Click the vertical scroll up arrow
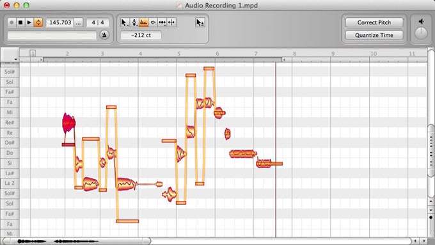The width and height of the screenshot is (435, 245). click(x=431, y=201)
